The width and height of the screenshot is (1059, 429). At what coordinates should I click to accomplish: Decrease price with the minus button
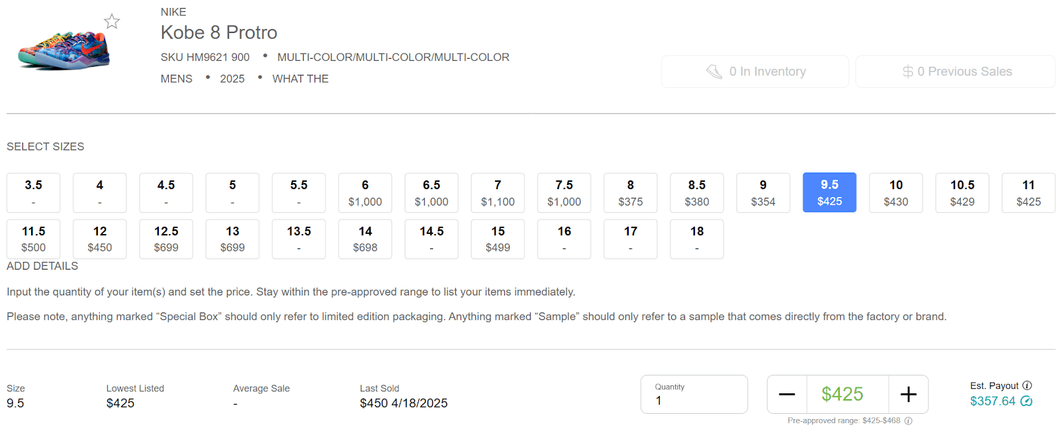tap(787, 395)
